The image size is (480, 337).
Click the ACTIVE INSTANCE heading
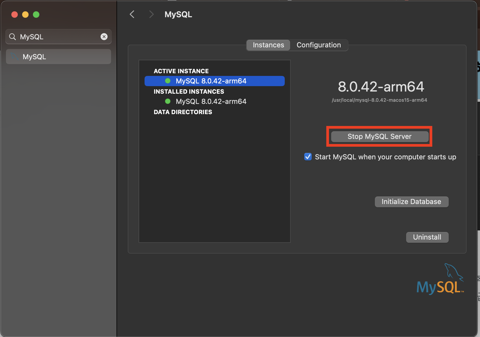[181, 71]
